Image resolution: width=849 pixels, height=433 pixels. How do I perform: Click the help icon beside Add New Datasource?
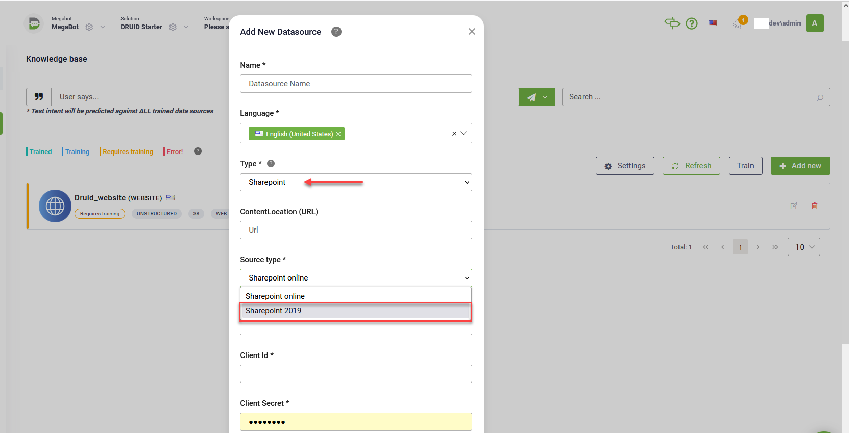[336, 32]
